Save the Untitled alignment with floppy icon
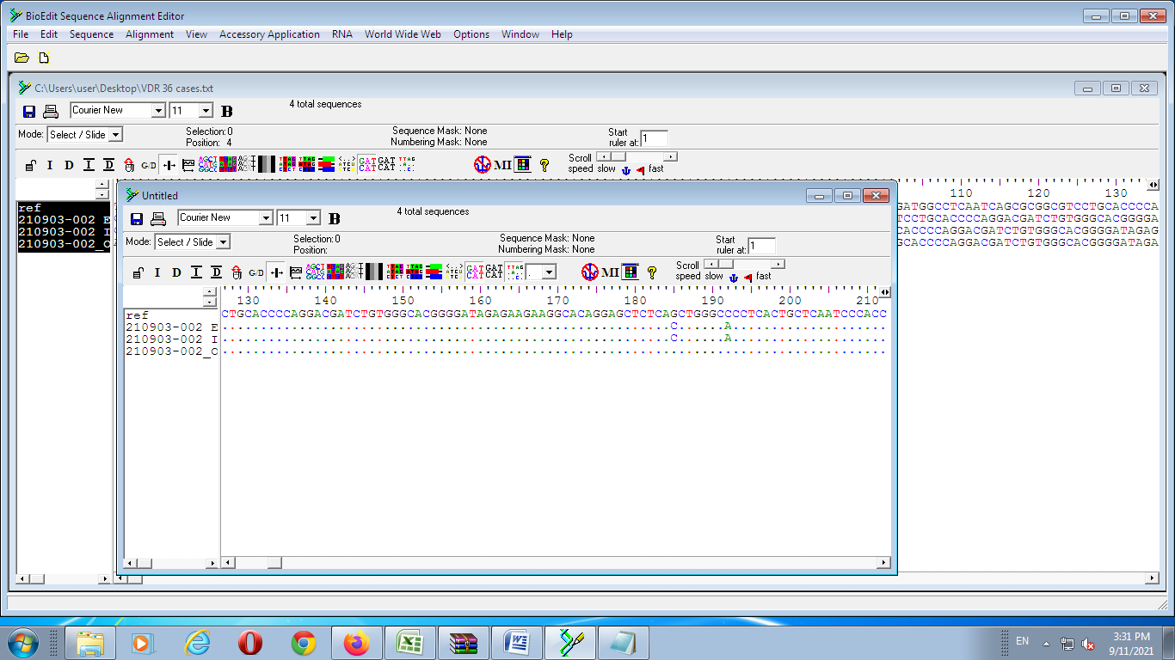1175x660 pixels. point(137,218)
